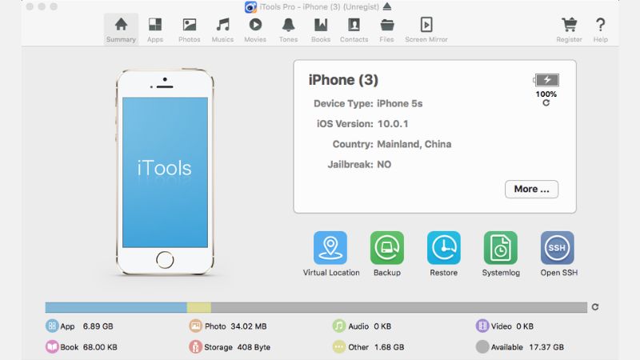Click the Book size 68.00 KB
Image resolution: width=640 pixels, height=360 pixels.
click(100, 347)
